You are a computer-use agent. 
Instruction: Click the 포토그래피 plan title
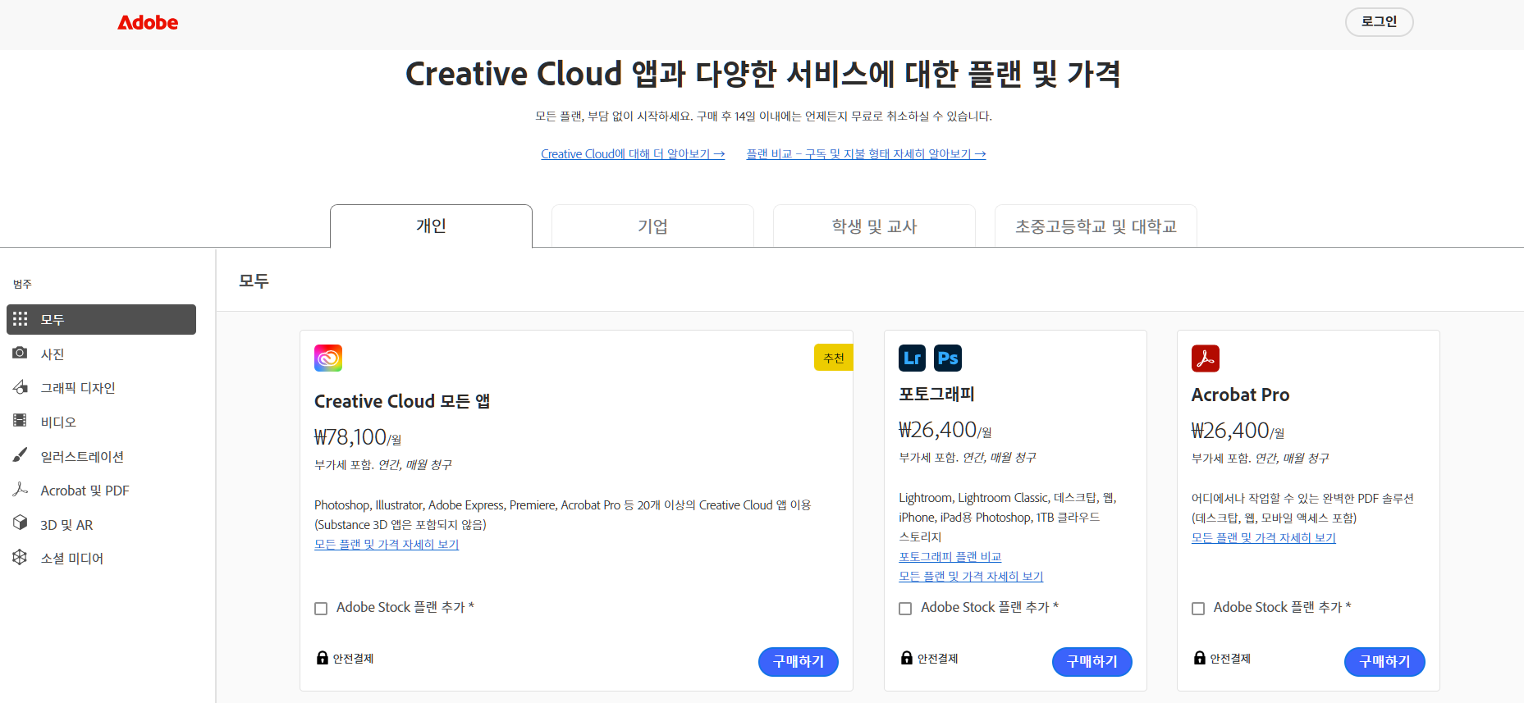point(936,394)
